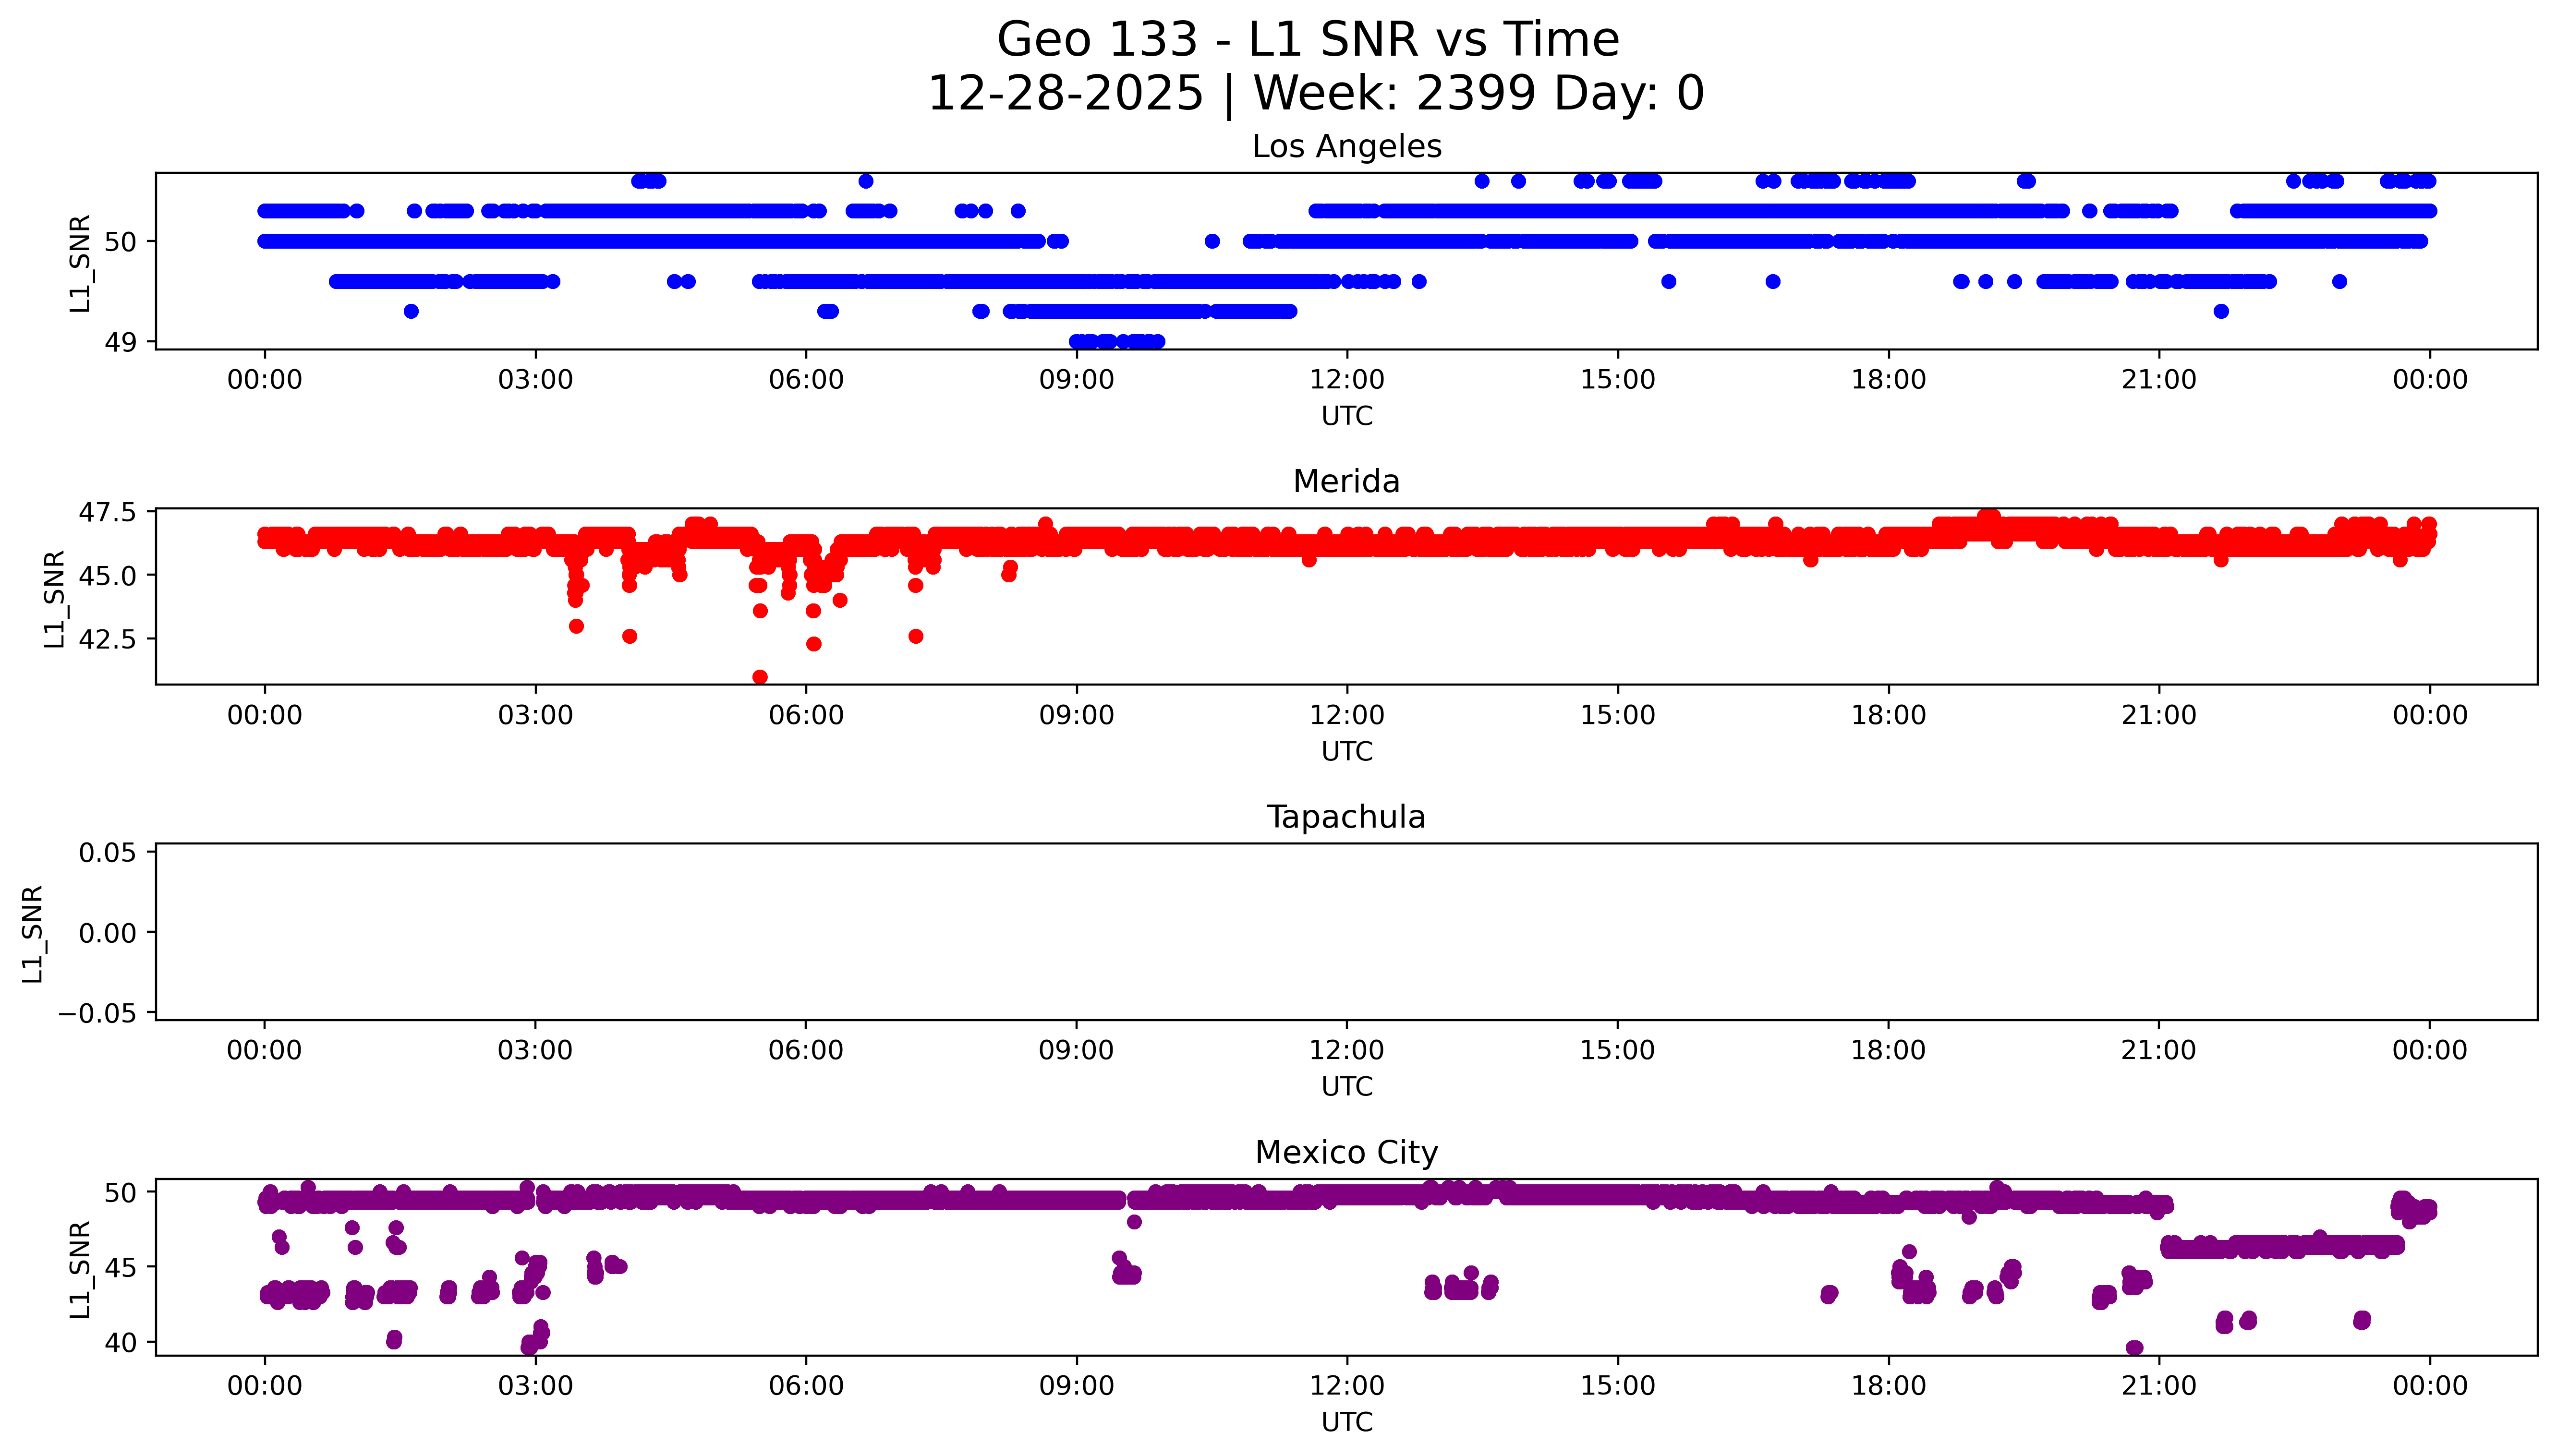The image size is (2557, 1456).
Task: Click the 47.5 y-axis tick in Merida plot
Action: 107,513
